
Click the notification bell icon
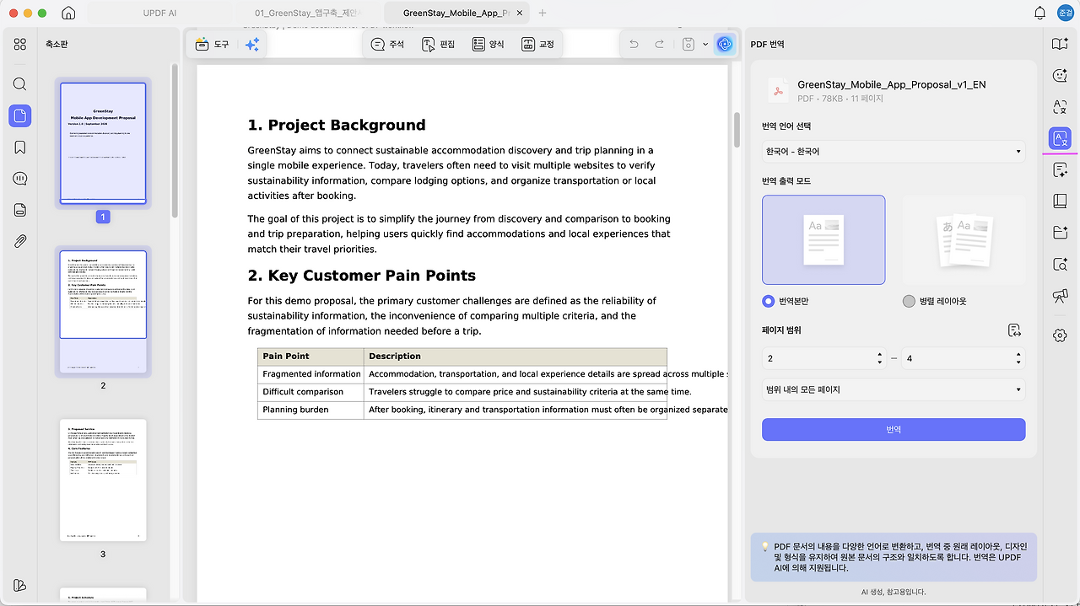pos(1039,13)
